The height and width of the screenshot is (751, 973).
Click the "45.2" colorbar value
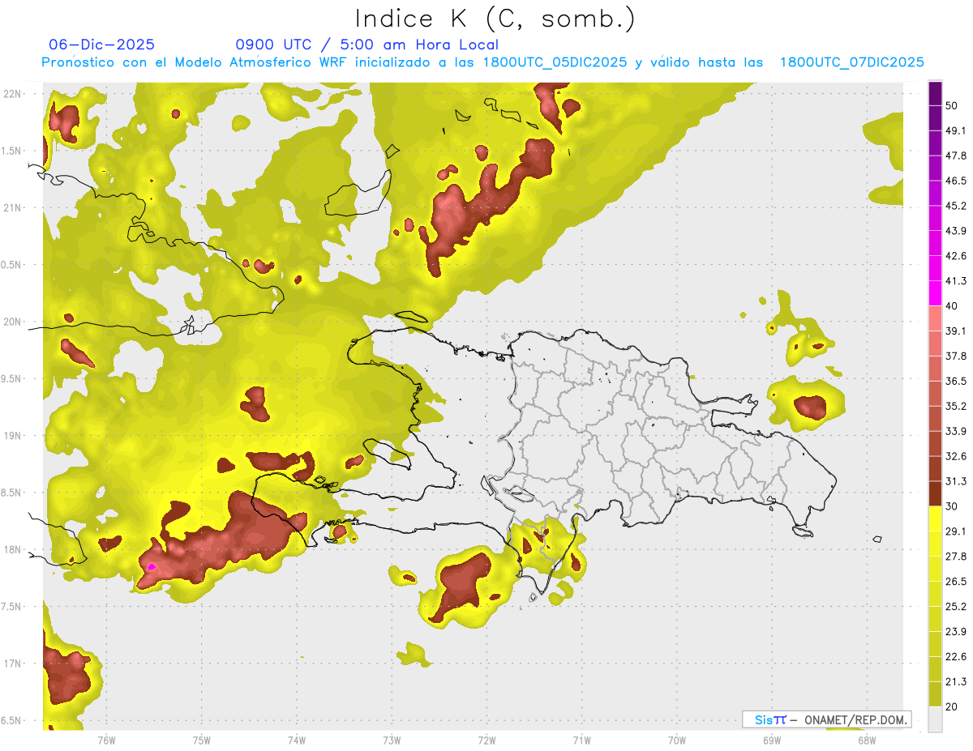tap(956, 206)
